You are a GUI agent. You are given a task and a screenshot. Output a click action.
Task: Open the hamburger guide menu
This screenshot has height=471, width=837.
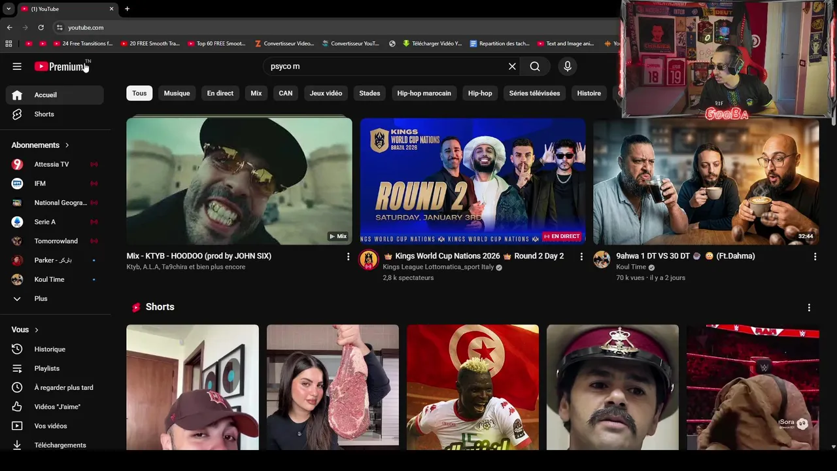pyautogui.click(x=17, y=66)
